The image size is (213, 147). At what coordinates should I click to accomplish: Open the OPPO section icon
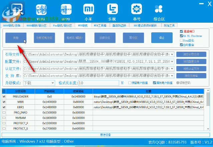[x=66, y=9]
